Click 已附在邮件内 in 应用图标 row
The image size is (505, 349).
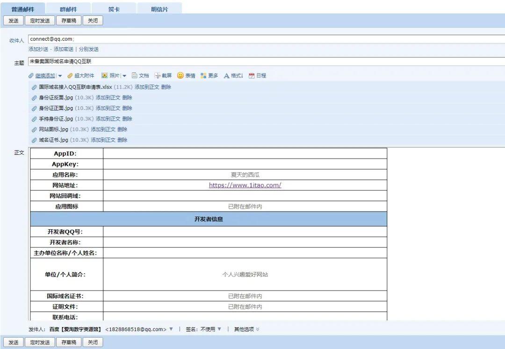(x=245, y=207)
